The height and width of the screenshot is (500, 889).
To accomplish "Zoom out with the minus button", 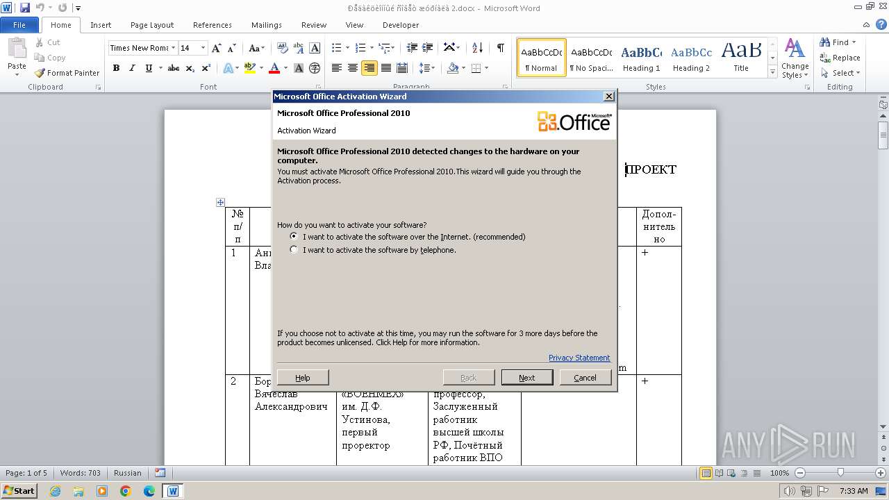I will coord(799,473).
